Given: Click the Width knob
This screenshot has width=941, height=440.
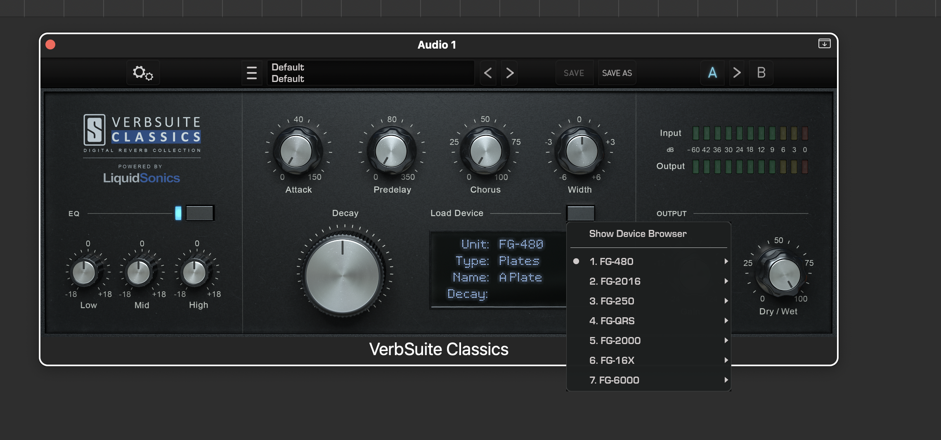Looking at the screenshot, I should point(582,151).
